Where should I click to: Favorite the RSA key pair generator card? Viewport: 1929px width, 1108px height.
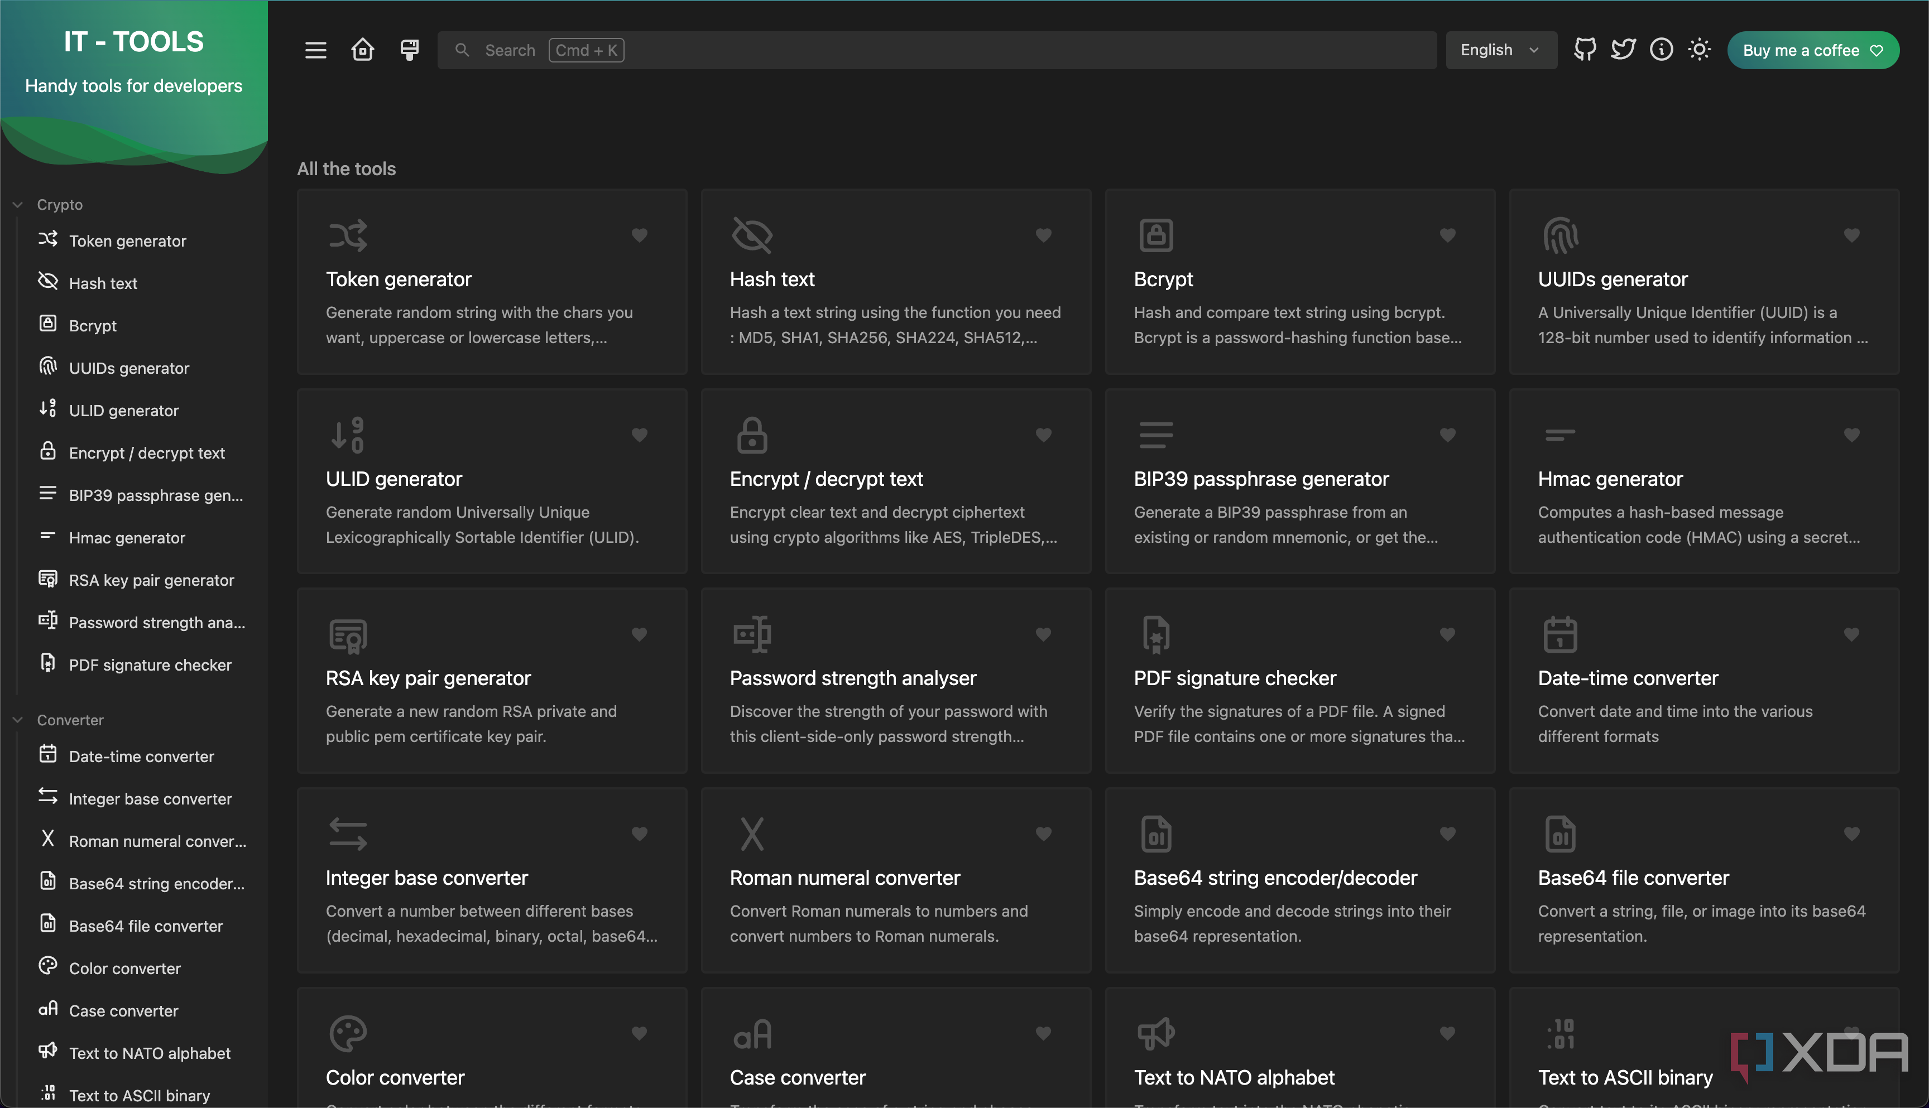tap(640, 634)
